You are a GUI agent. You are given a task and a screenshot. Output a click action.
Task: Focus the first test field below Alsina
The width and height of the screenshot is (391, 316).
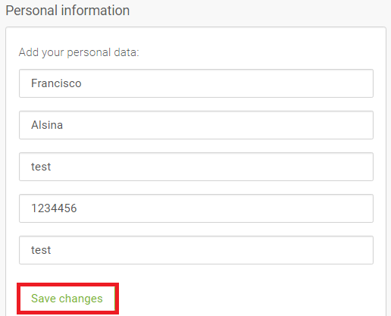pos(196,167)
